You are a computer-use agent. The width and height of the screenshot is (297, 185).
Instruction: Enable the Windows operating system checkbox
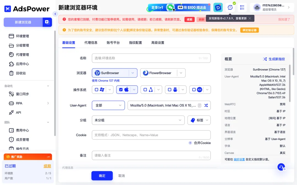(x=97, y=89)
